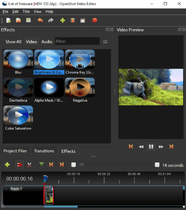Click the ruler at 00:00:32
The image size is (186, 210).
point(104,174)
